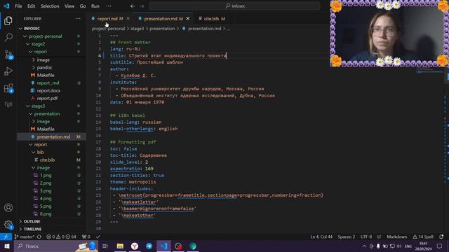Open 1.png in the image folder
This screenshot has height=252, width=449.
coord(46,176)
